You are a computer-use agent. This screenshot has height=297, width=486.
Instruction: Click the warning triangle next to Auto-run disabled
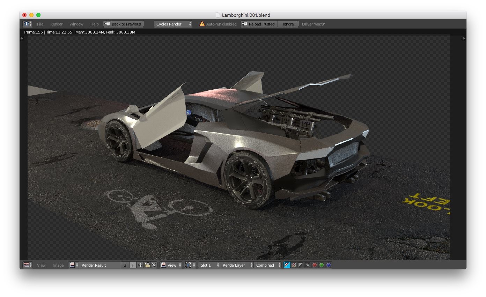pyautogui.click(x=202, y=24)
